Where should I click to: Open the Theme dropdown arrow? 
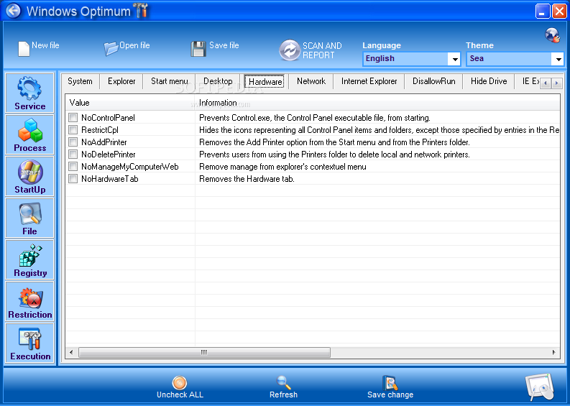[x=558, y=59]
